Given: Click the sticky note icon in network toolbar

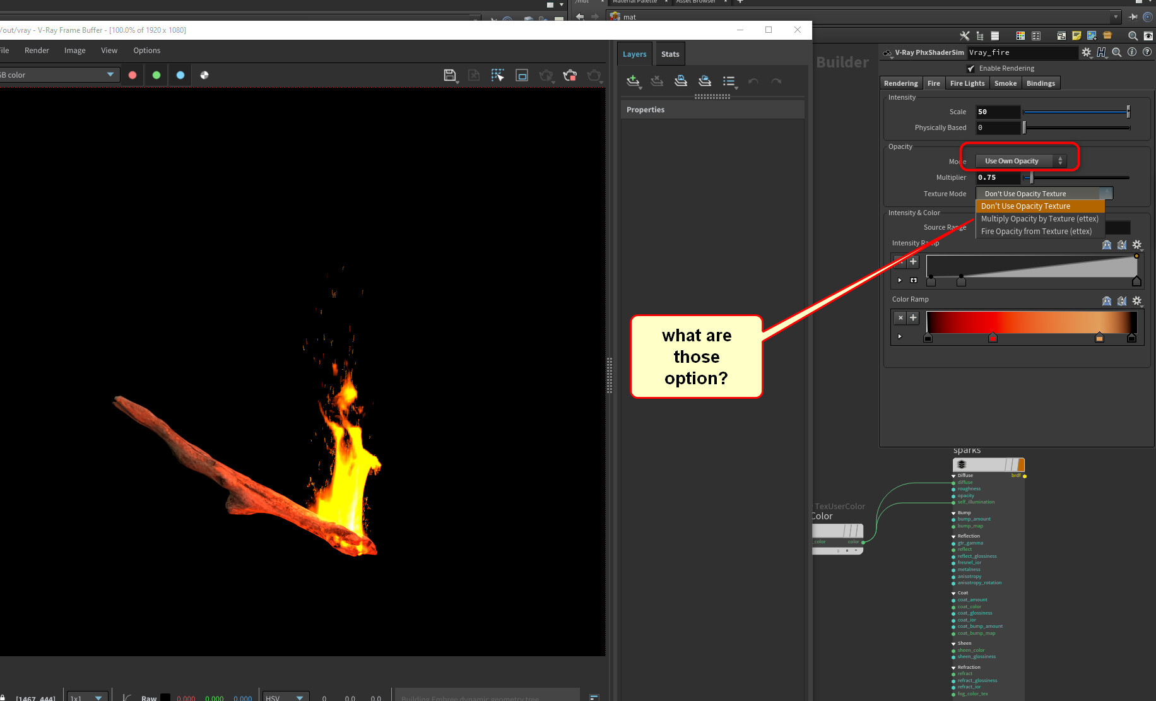Looking at the screenshot, I should pos(1076,36).
